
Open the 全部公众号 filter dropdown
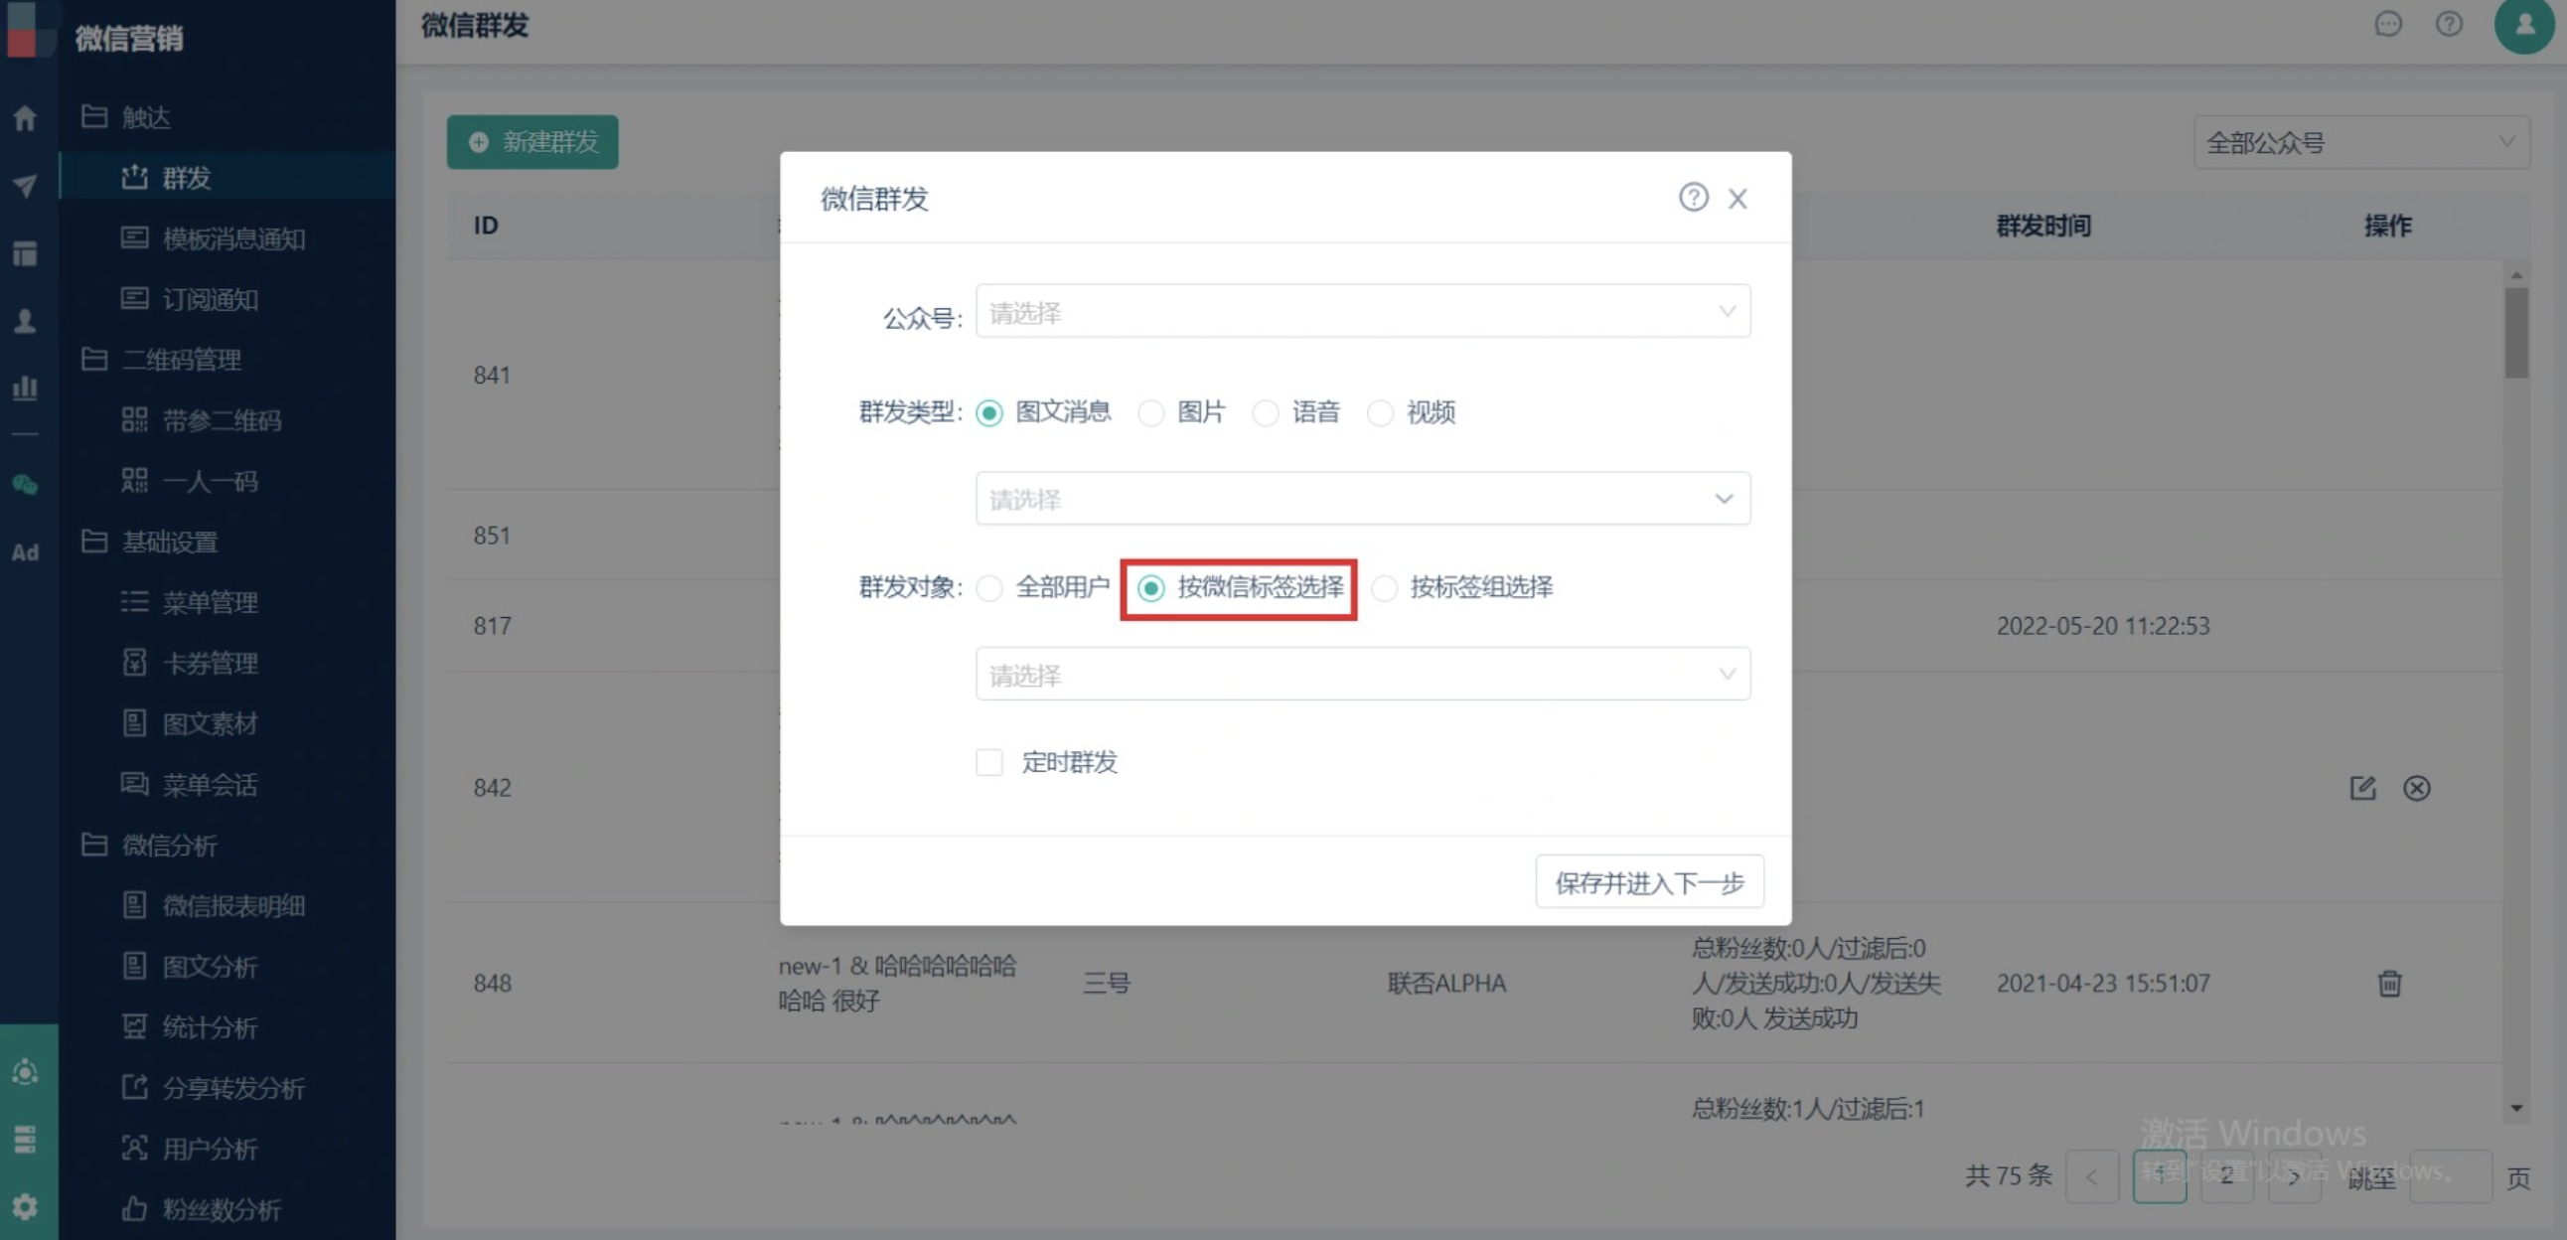pyautogui.click(x=2359, y=142)
